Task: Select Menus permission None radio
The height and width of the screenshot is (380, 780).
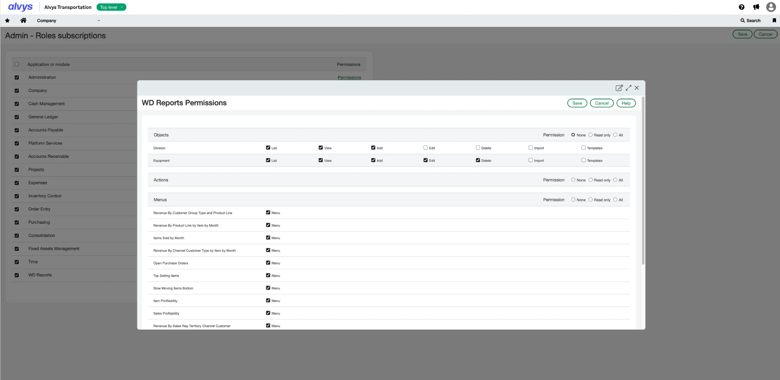Action: 573,200
